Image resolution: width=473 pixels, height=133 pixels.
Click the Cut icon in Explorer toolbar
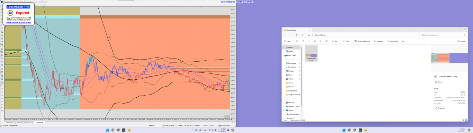click(297, 41)
